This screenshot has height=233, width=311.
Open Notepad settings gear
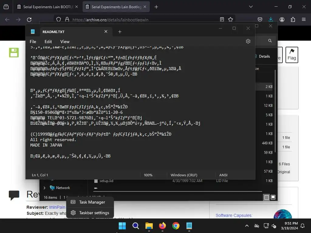point(248,41)
